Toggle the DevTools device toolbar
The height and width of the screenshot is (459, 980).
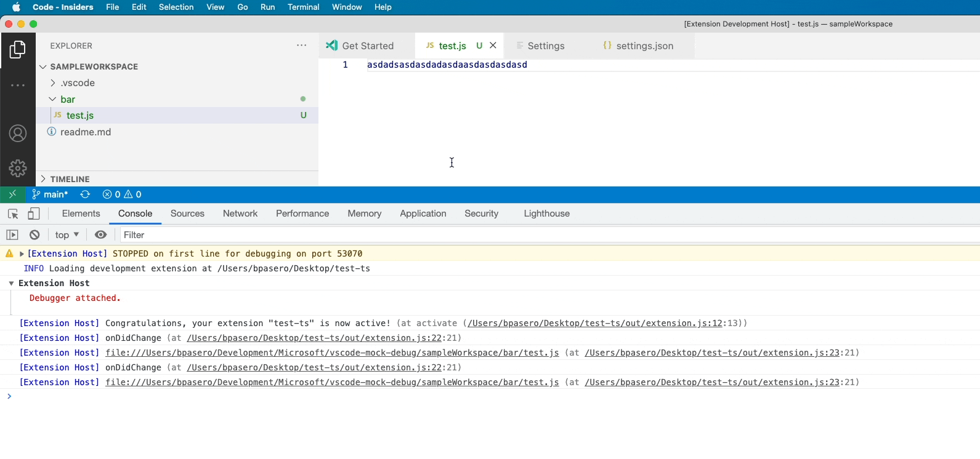[x=34, y=214]
